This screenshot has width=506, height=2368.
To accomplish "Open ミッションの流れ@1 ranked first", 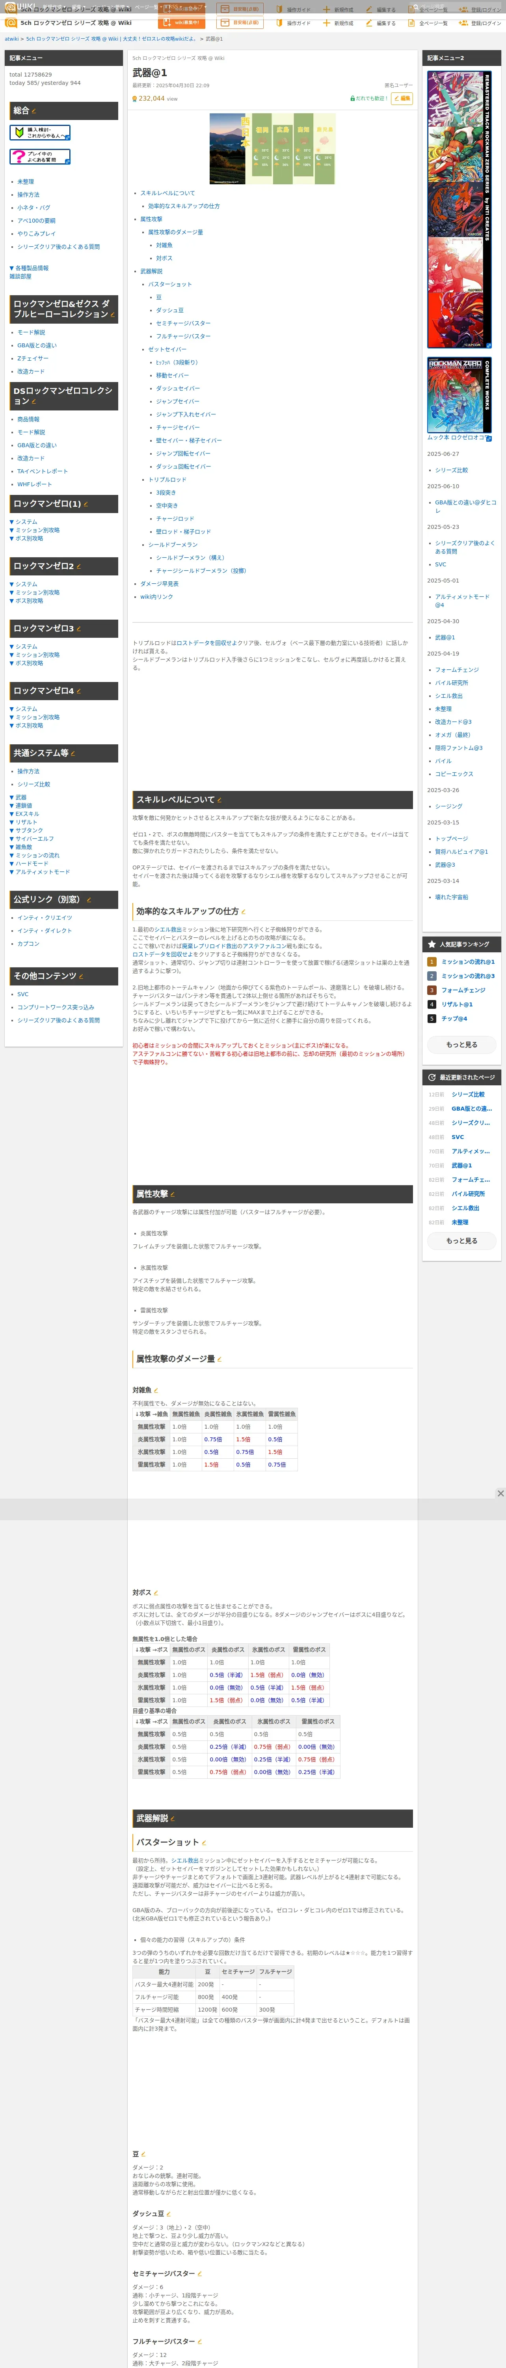I will pyautogui.click(x=467, y=961).
